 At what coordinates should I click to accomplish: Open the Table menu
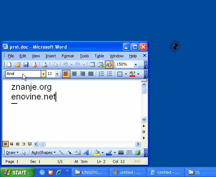[99, 56]
